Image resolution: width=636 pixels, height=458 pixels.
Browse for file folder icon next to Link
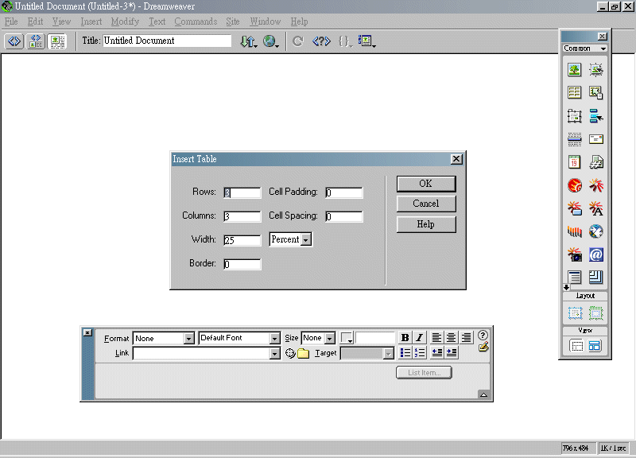(303, 353)
